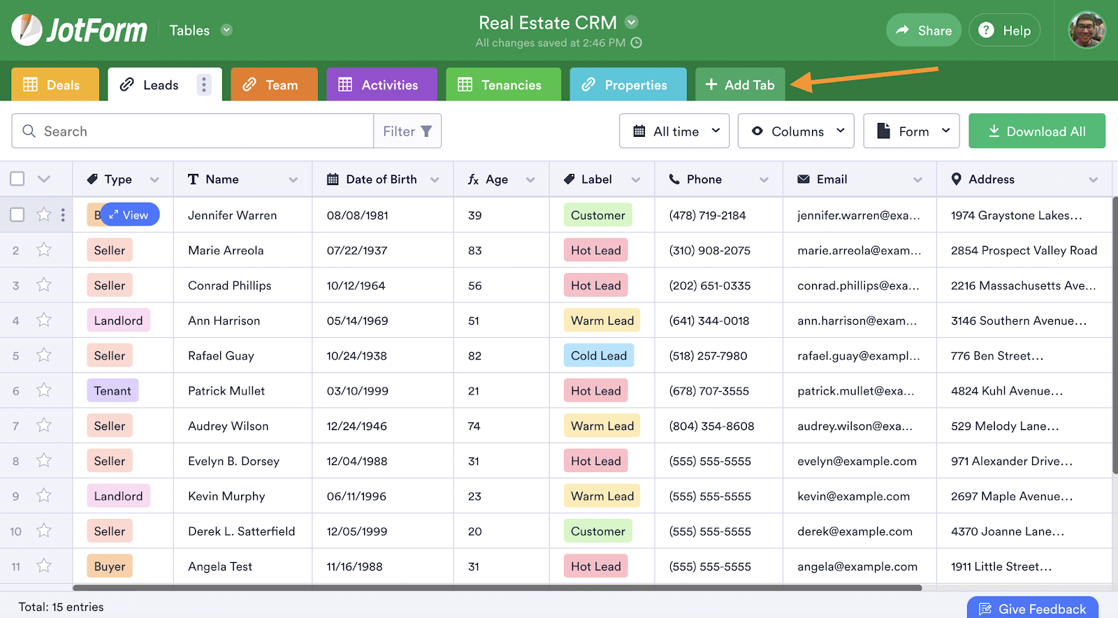Screen dimensions: 1118x618
Task: Click the Add Tab button
Action: (x=740, y=84)
